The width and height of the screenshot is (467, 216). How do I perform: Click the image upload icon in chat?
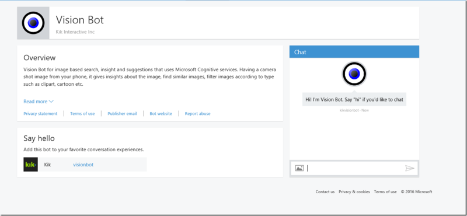(x=299, y=168)
